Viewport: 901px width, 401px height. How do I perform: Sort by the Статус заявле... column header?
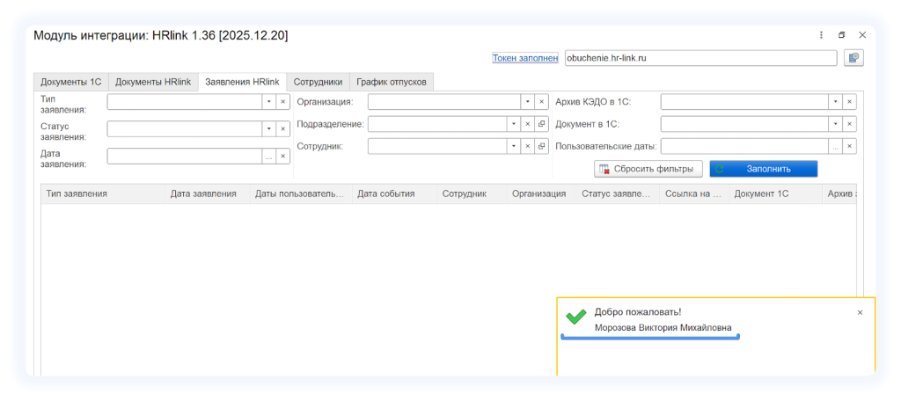[x=618, y=194]
